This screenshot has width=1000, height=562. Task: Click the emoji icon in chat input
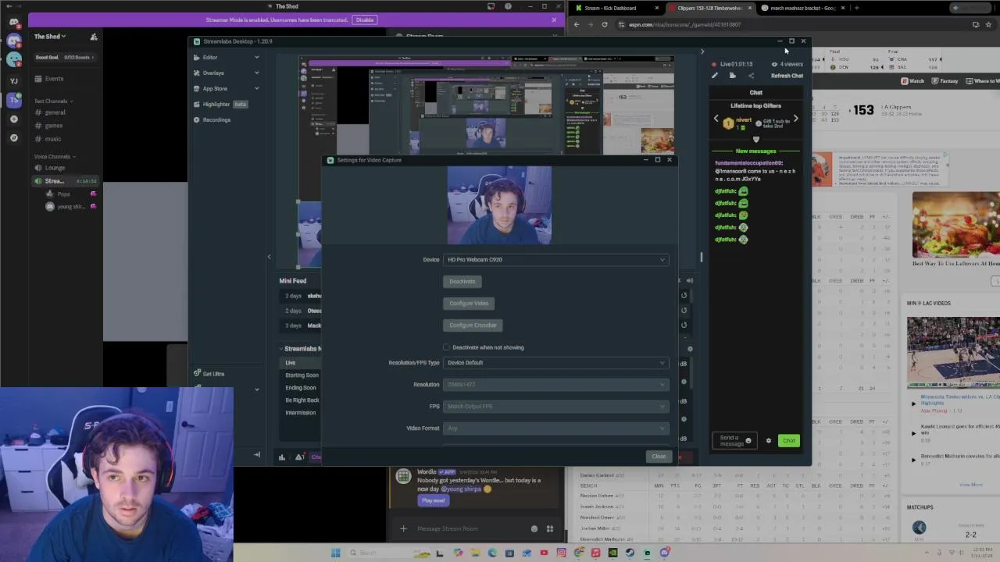(x=748, y=441)
